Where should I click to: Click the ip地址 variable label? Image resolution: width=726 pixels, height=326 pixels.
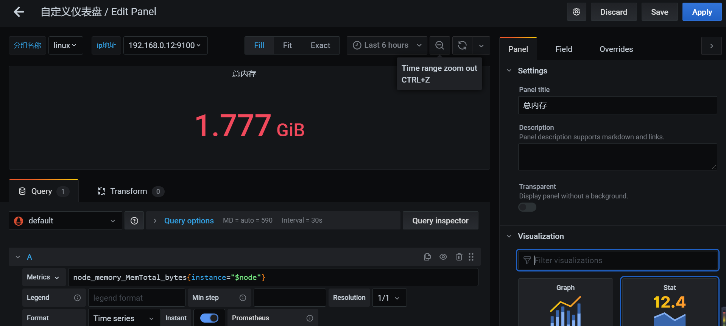106,45
